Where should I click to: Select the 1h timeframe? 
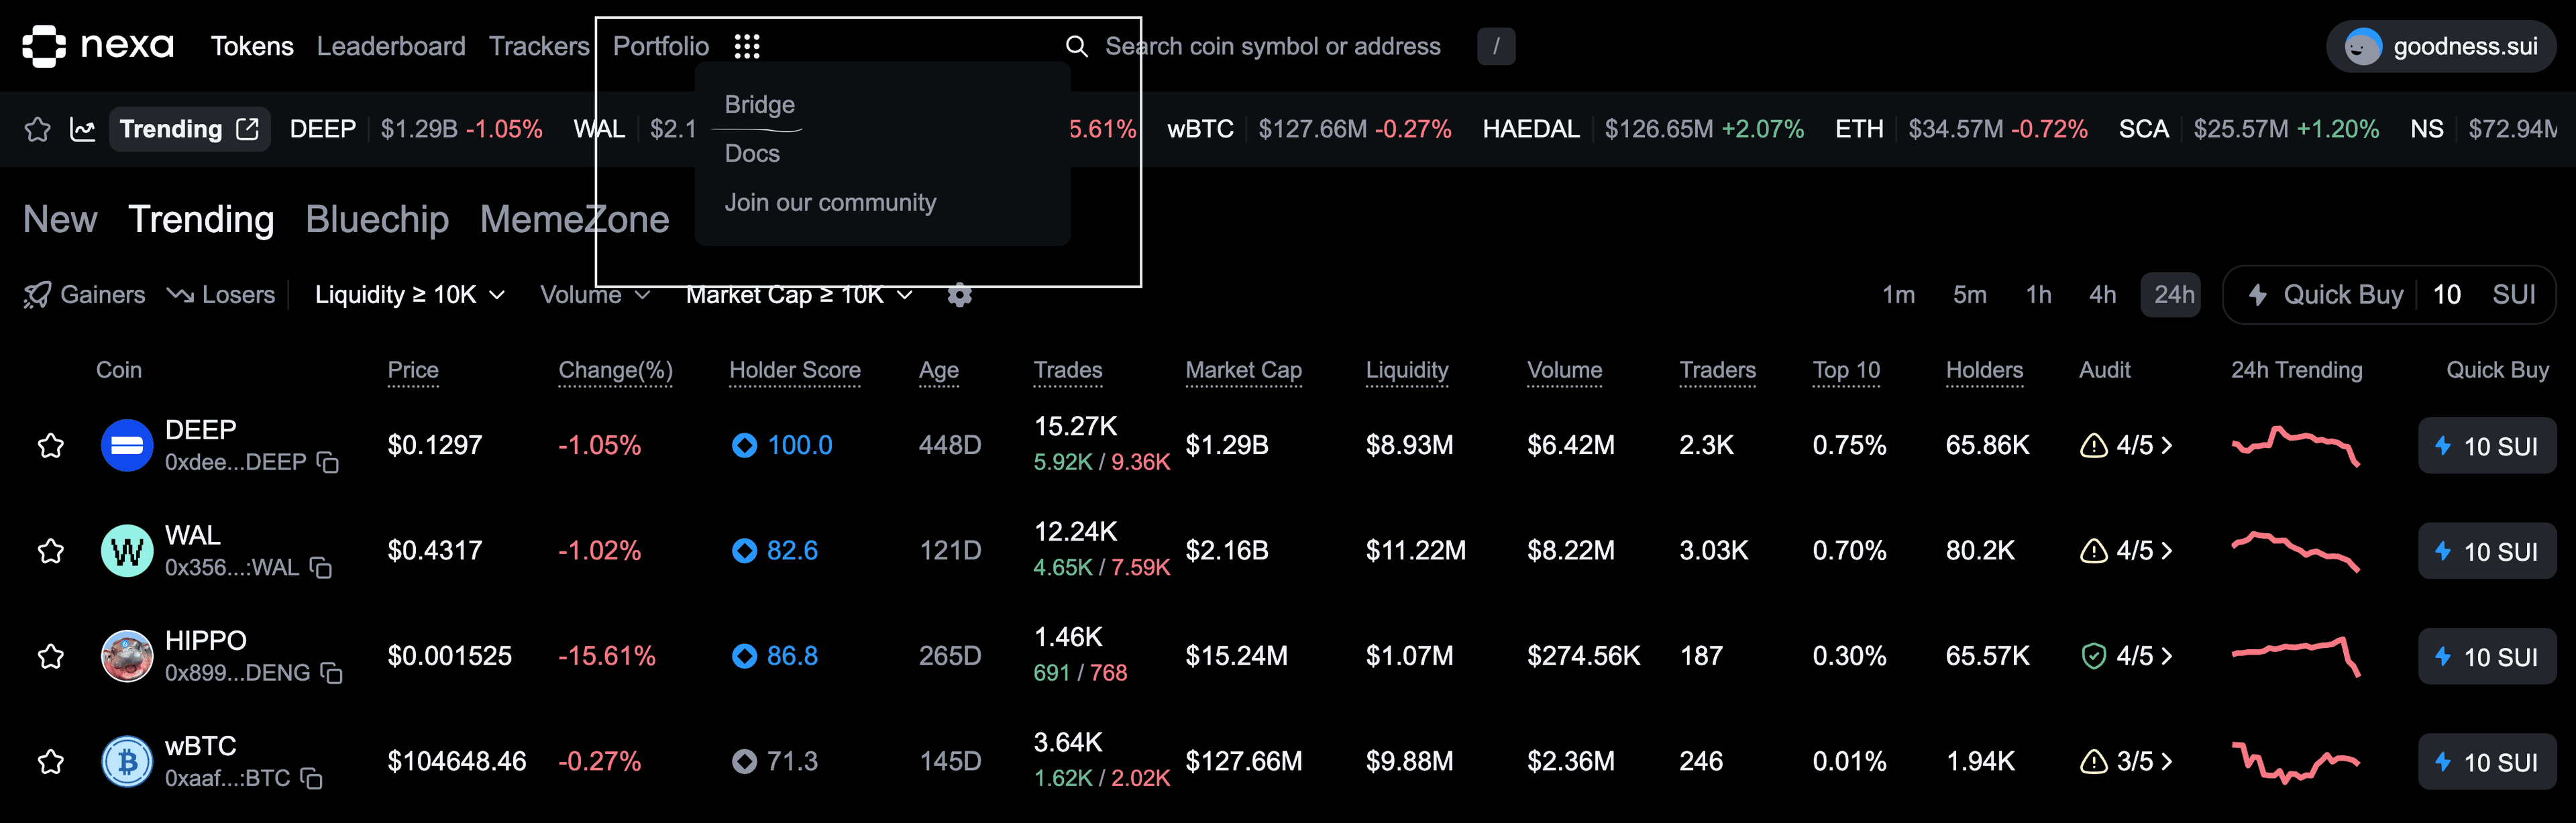[2038, 295]
